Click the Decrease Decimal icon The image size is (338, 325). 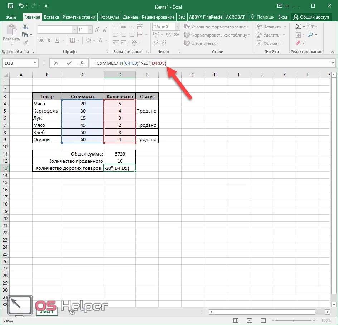(164, 43)
